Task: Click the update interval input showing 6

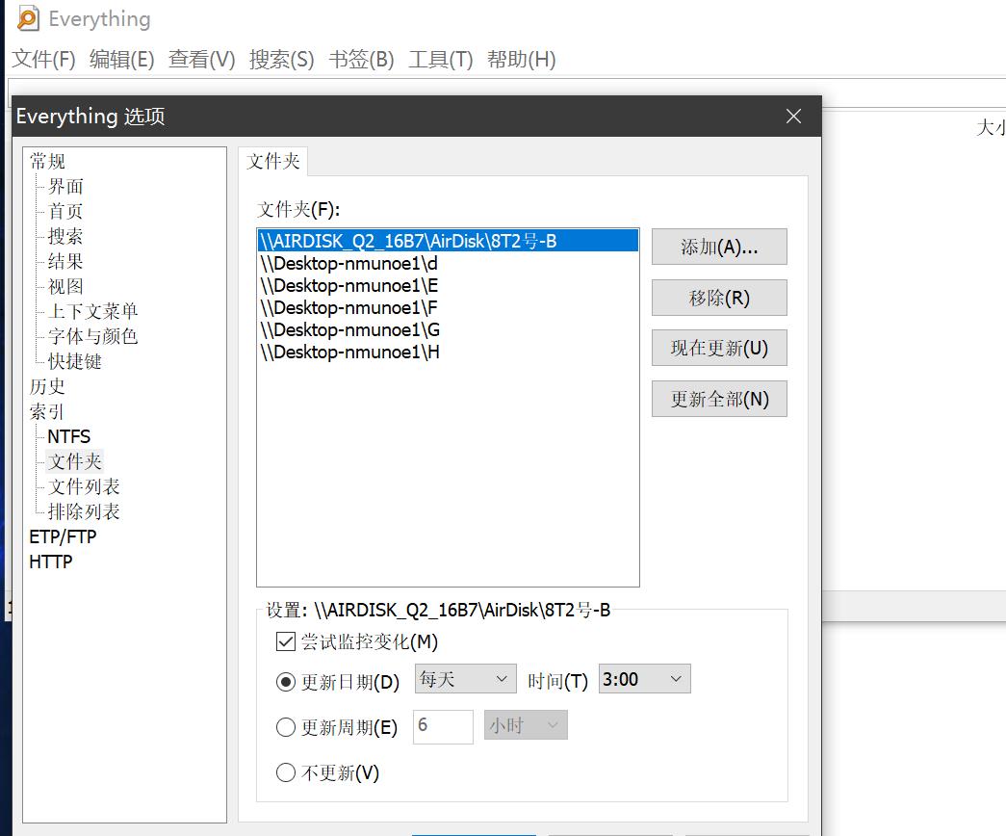Action: click(443, 727)
